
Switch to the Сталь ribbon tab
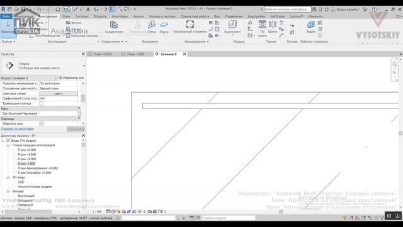point(66,16)
